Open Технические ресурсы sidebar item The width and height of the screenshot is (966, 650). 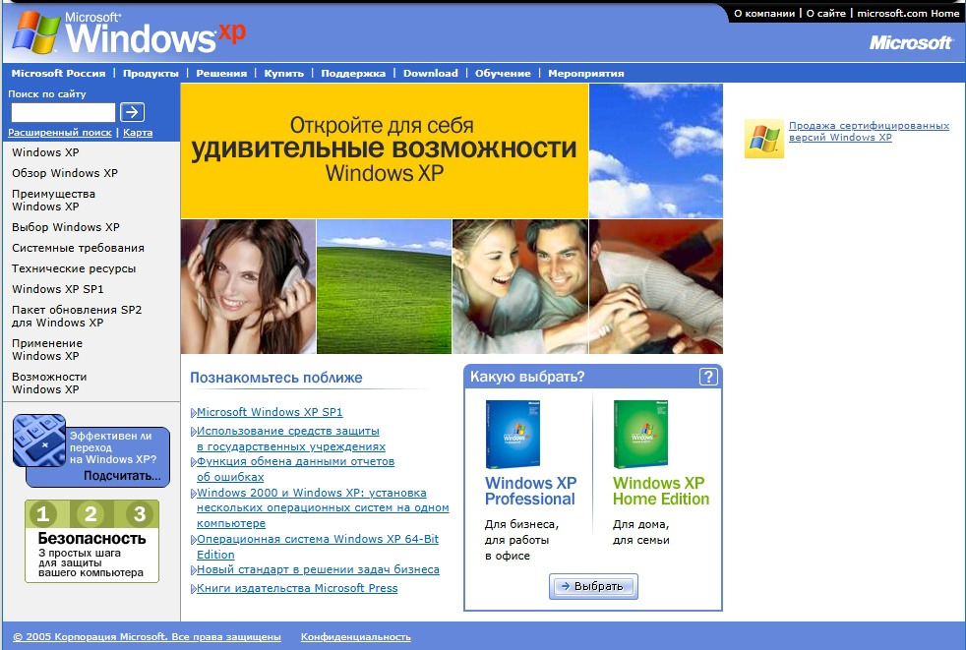click(74, 268)
